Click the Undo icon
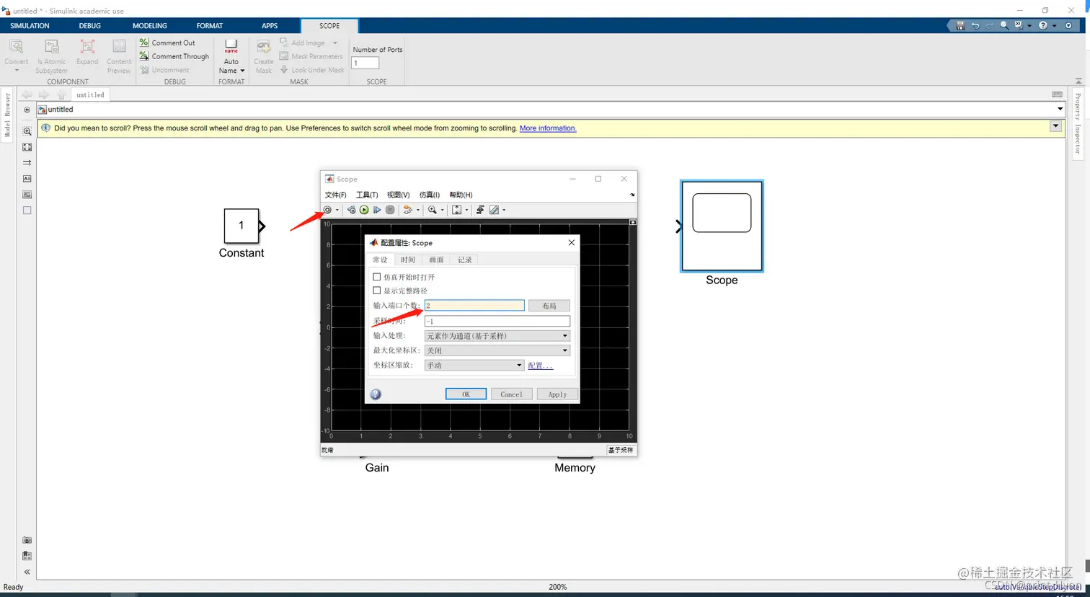This screenshot has width=1090, height=597. [x=975, y=25]
